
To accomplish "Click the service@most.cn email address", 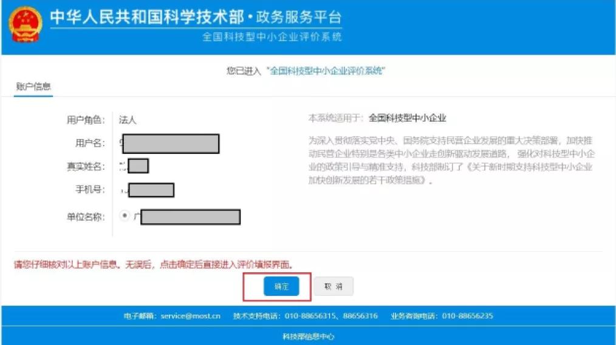I will [191, 316].
